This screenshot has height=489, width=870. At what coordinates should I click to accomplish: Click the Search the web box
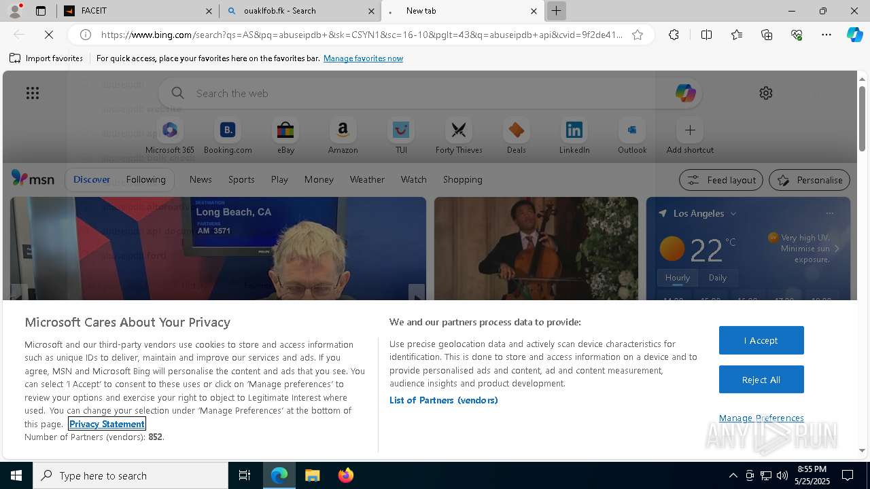click(432, 93)
